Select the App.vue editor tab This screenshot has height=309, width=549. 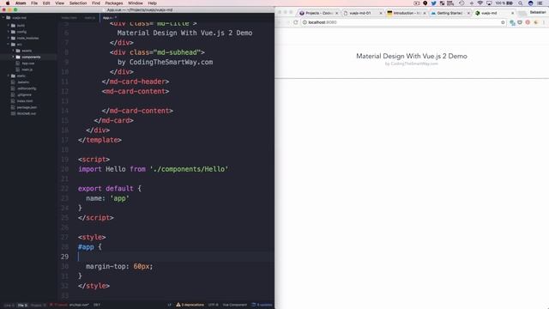110,18
